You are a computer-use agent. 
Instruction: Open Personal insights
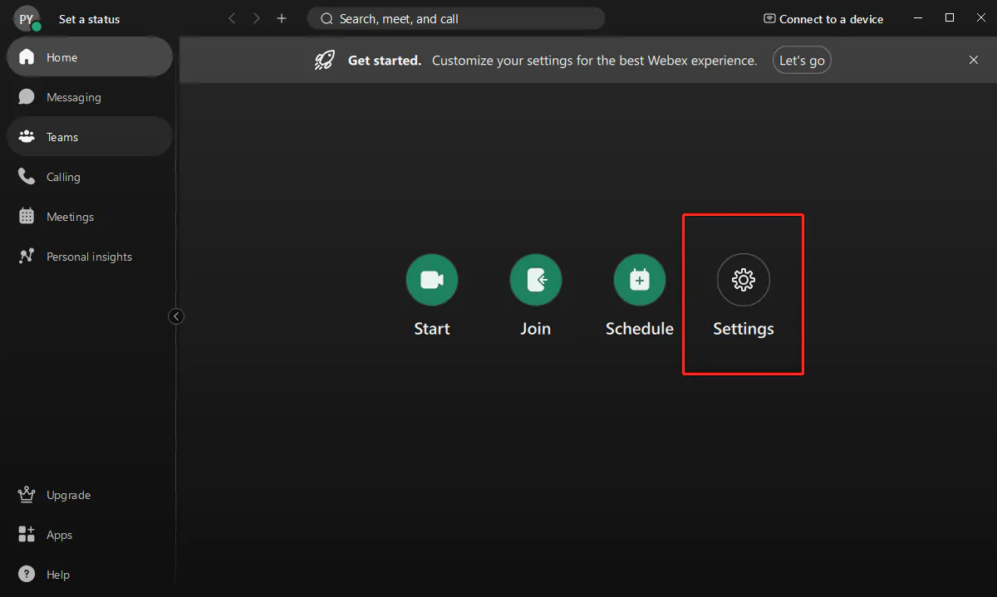89,257
